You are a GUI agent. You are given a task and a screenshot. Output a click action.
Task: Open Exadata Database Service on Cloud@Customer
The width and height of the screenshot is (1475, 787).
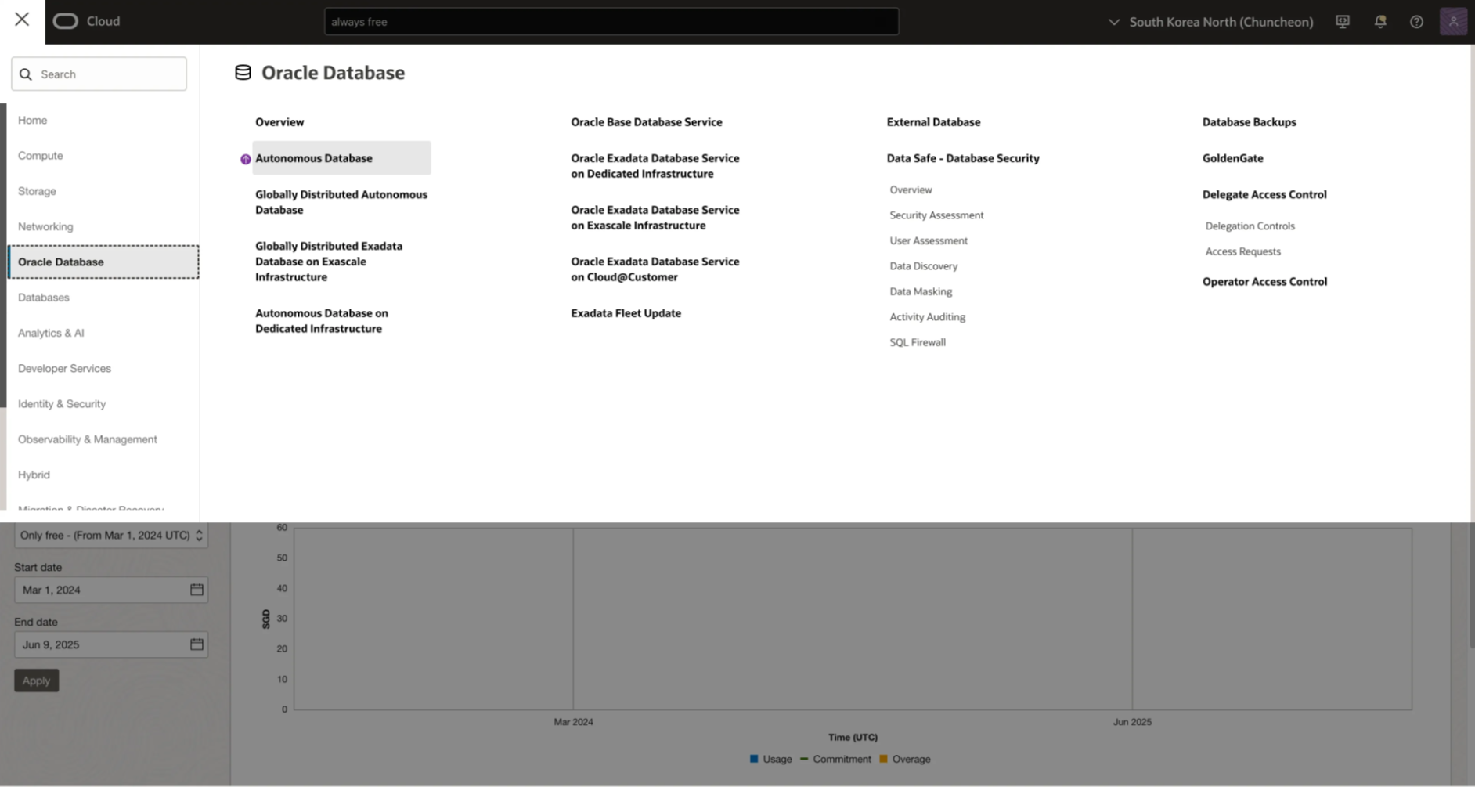pyautogui.click(x=655, y=269)
